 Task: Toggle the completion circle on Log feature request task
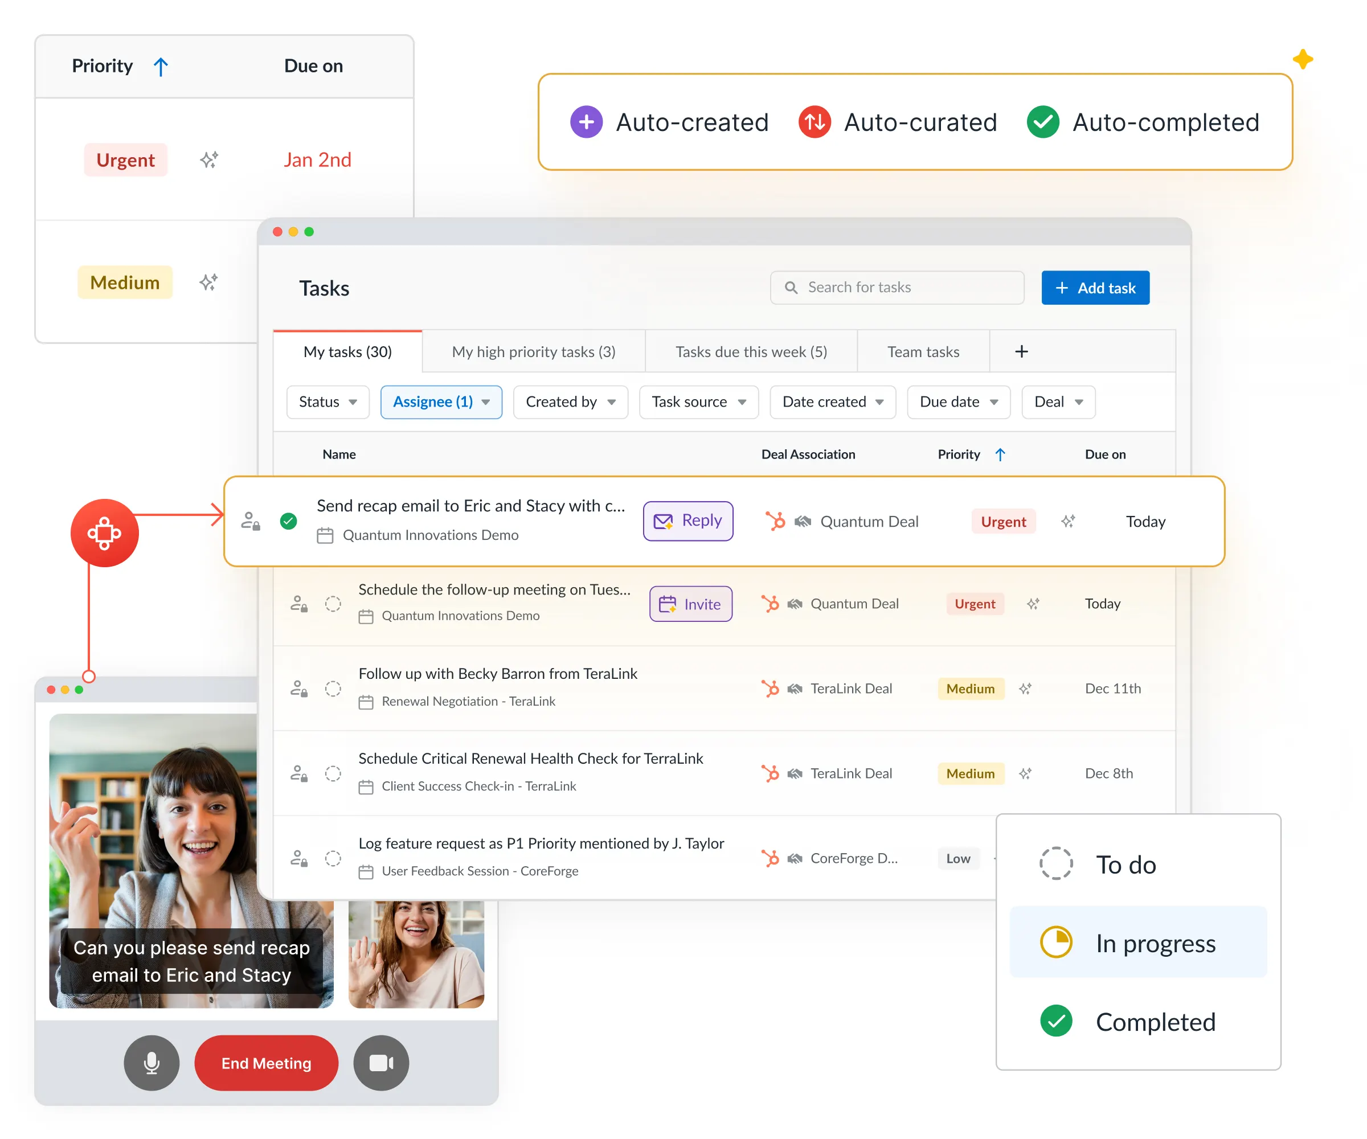(334, 858)
